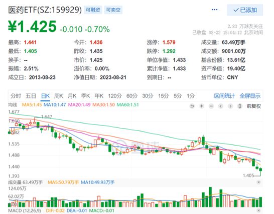The image size is (274, 214).
Task: Click the 成交量 value 63.49万手 in stats
Action: 234,42
